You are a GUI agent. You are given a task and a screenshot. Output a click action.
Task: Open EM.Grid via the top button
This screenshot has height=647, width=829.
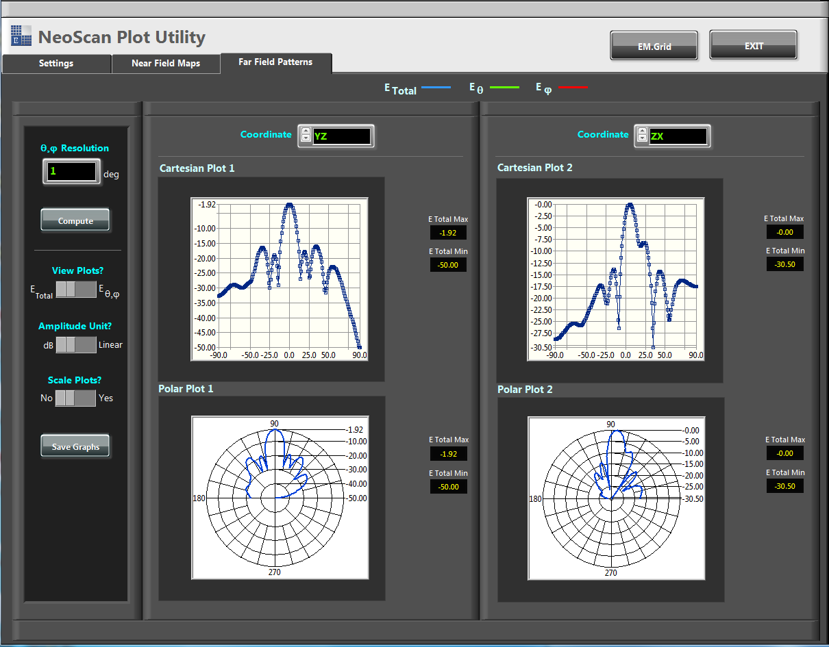coord(654,47)
